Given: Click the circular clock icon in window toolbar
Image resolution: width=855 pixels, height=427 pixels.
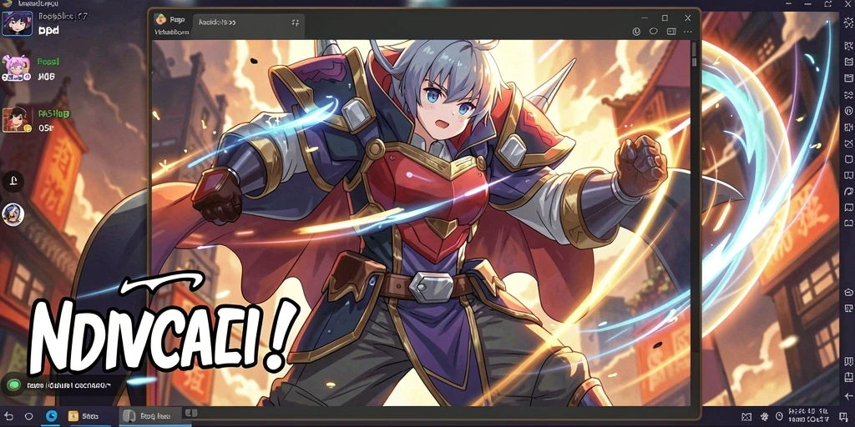Looking at the screenshot, I should [635, 32].
